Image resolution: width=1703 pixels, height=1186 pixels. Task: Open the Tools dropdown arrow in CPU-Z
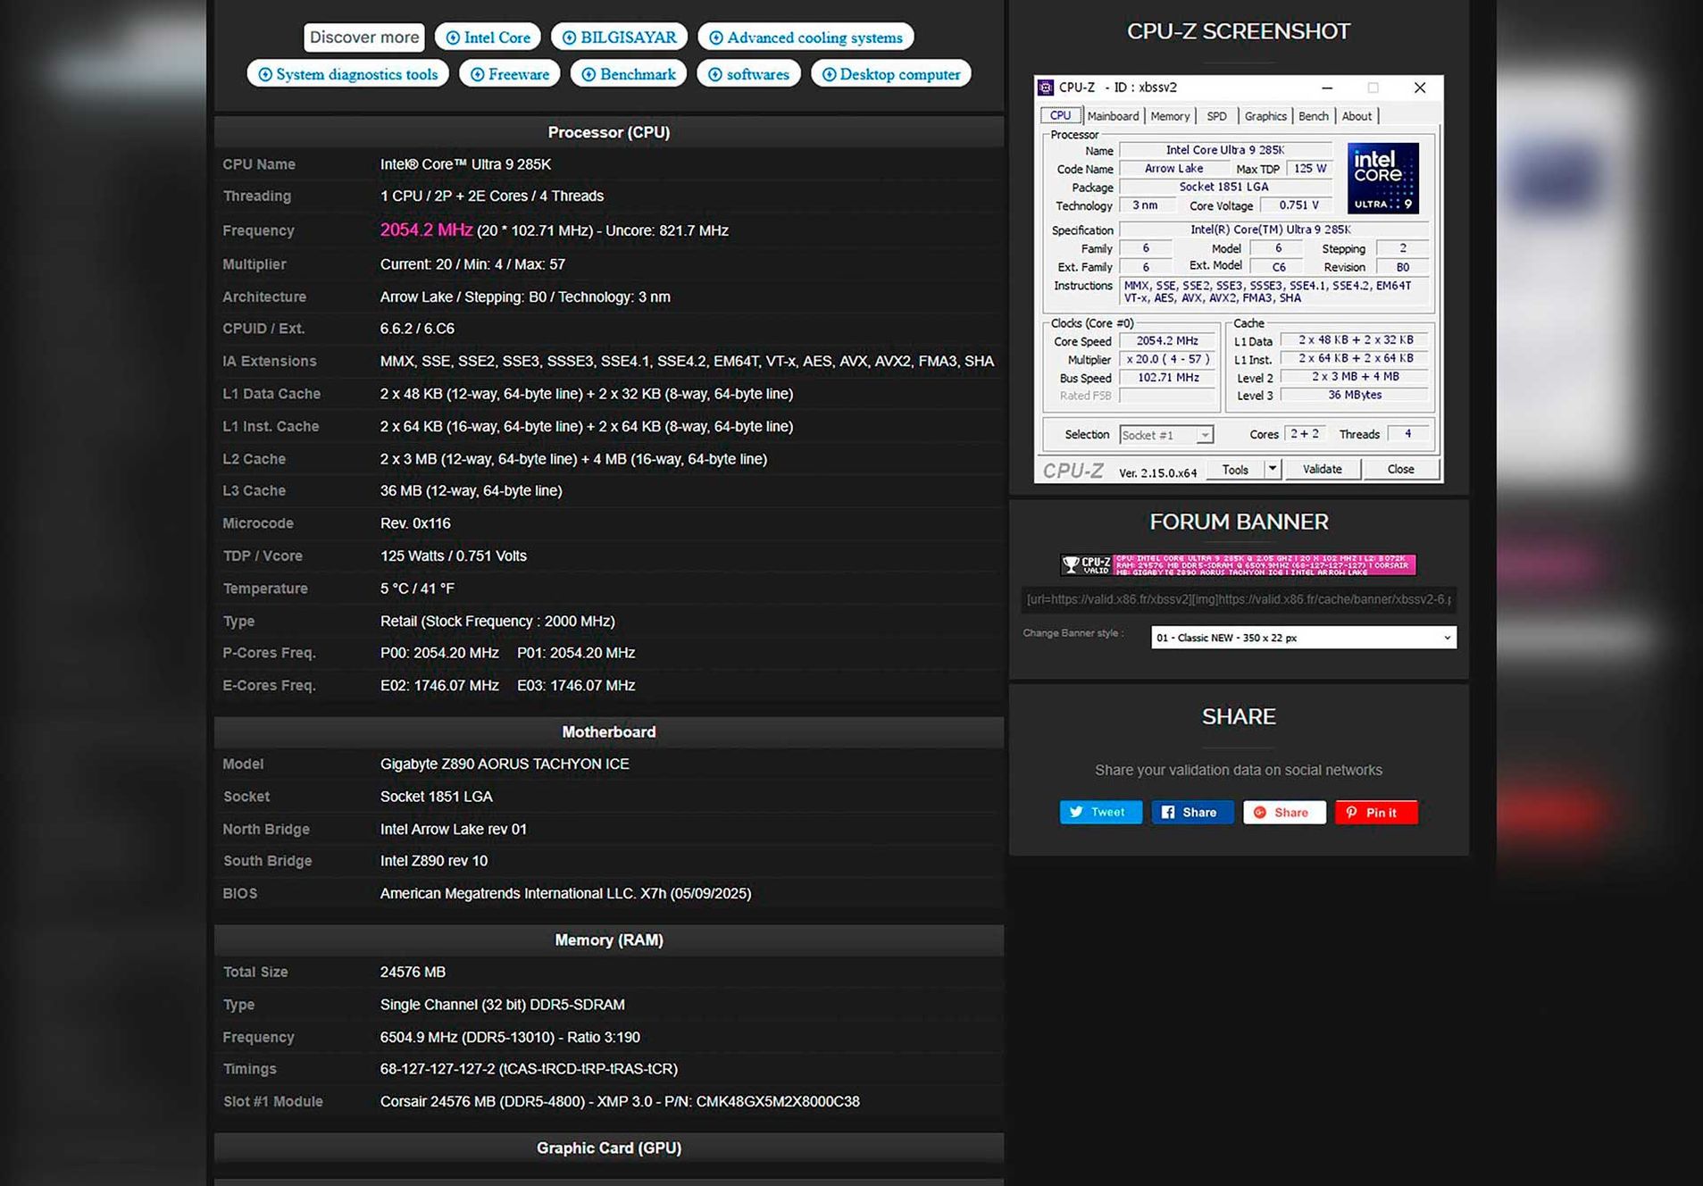[x=1272, y=469]
